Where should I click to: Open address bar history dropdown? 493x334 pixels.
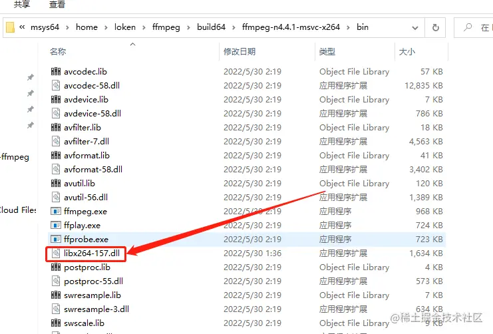415,28
